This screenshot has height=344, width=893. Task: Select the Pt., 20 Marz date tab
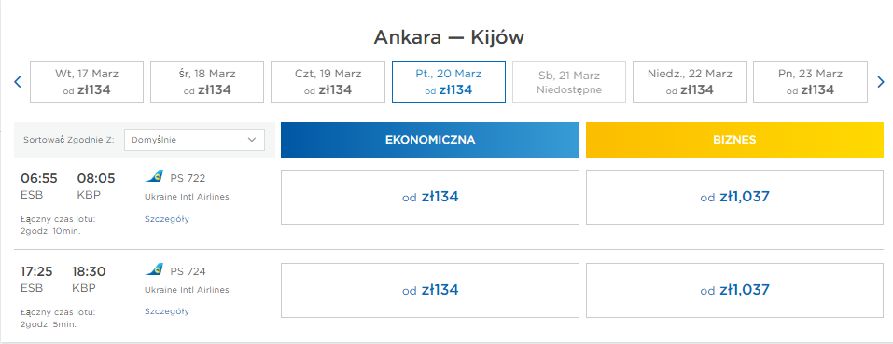(x=448, y=81)
